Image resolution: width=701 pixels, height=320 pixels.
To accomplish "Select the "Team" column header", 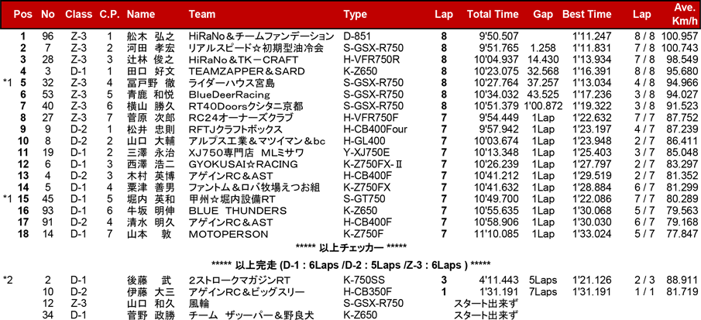I will click(x=202, y=14).
